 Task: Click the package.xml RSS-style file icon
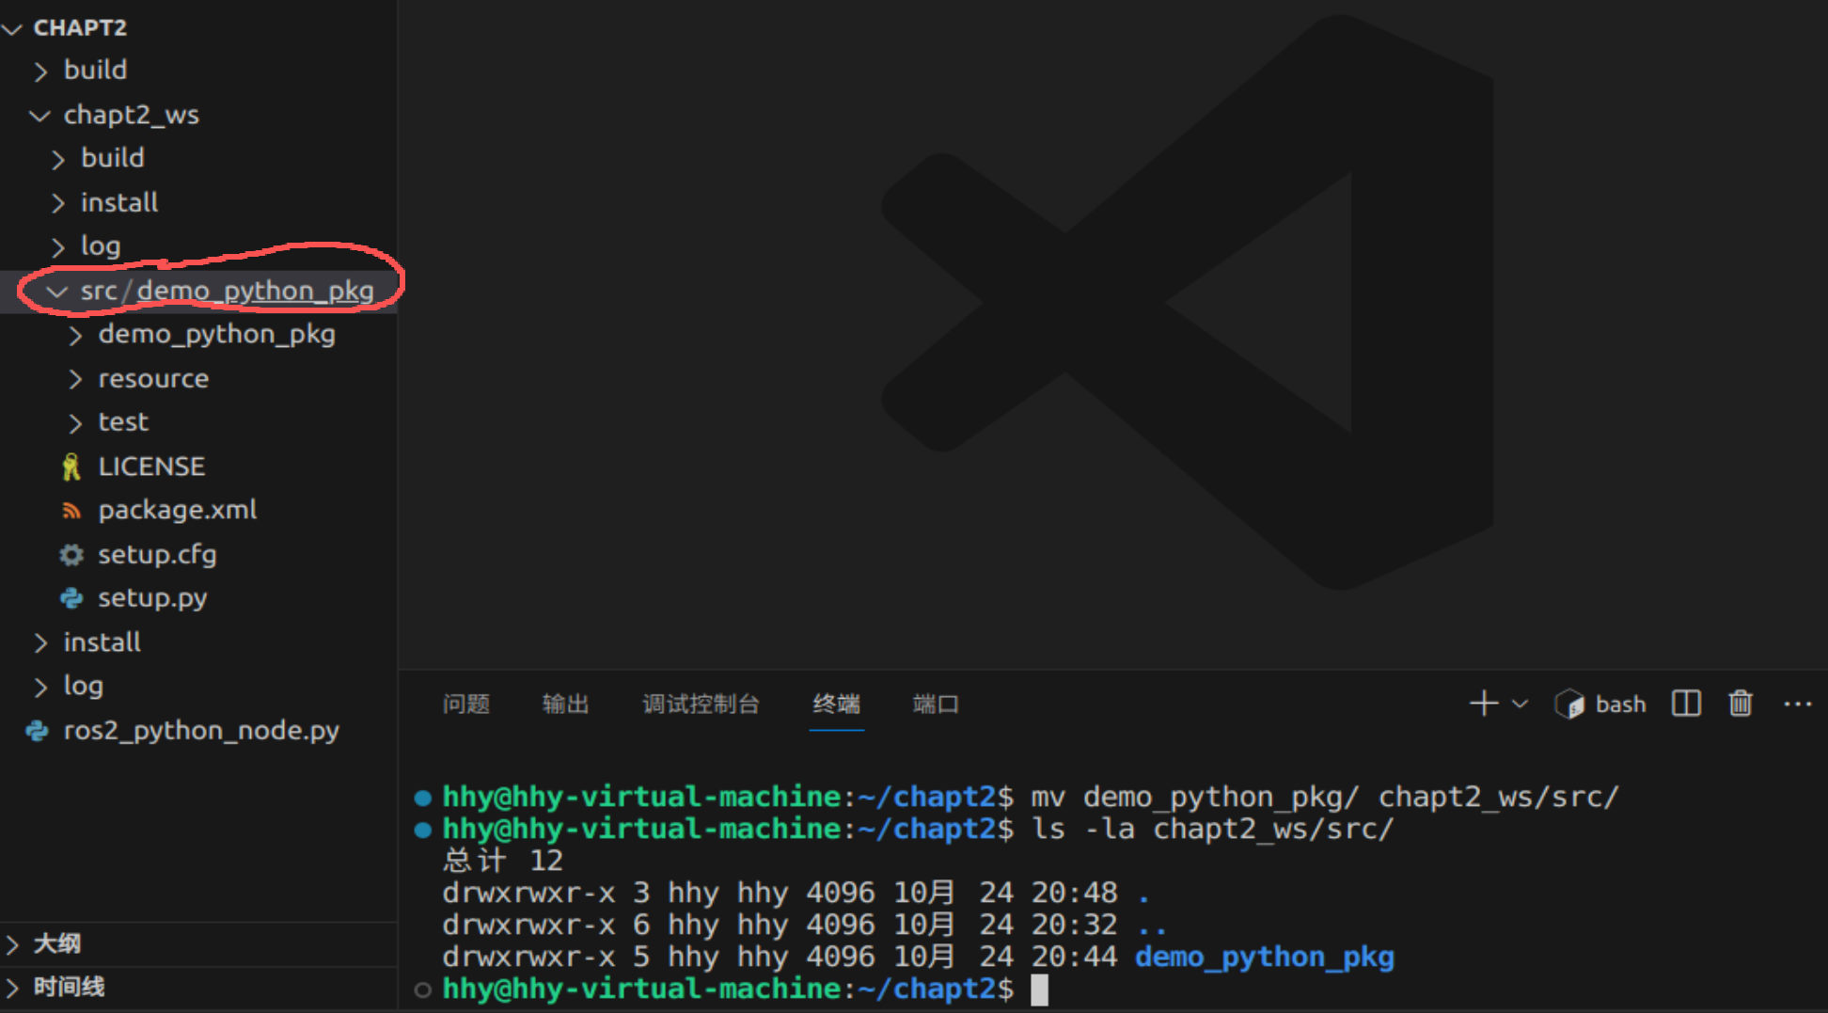71,511
